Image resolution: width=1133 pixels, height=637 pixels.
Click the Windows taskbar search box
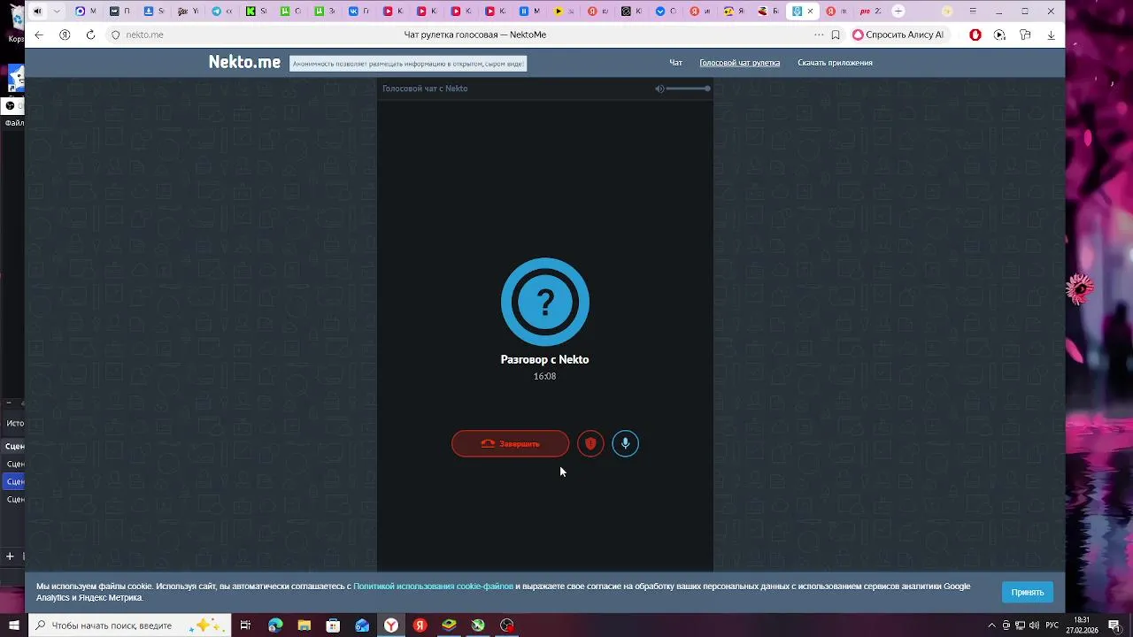pyautogui.click(x=129, y=625)
